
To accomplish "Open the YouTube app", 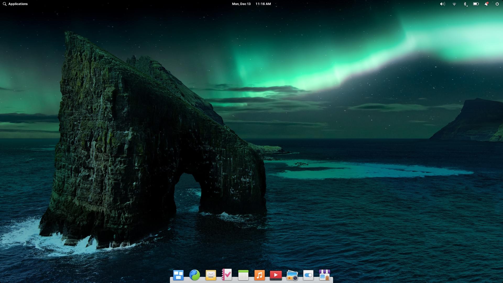I will pos(275,275).
